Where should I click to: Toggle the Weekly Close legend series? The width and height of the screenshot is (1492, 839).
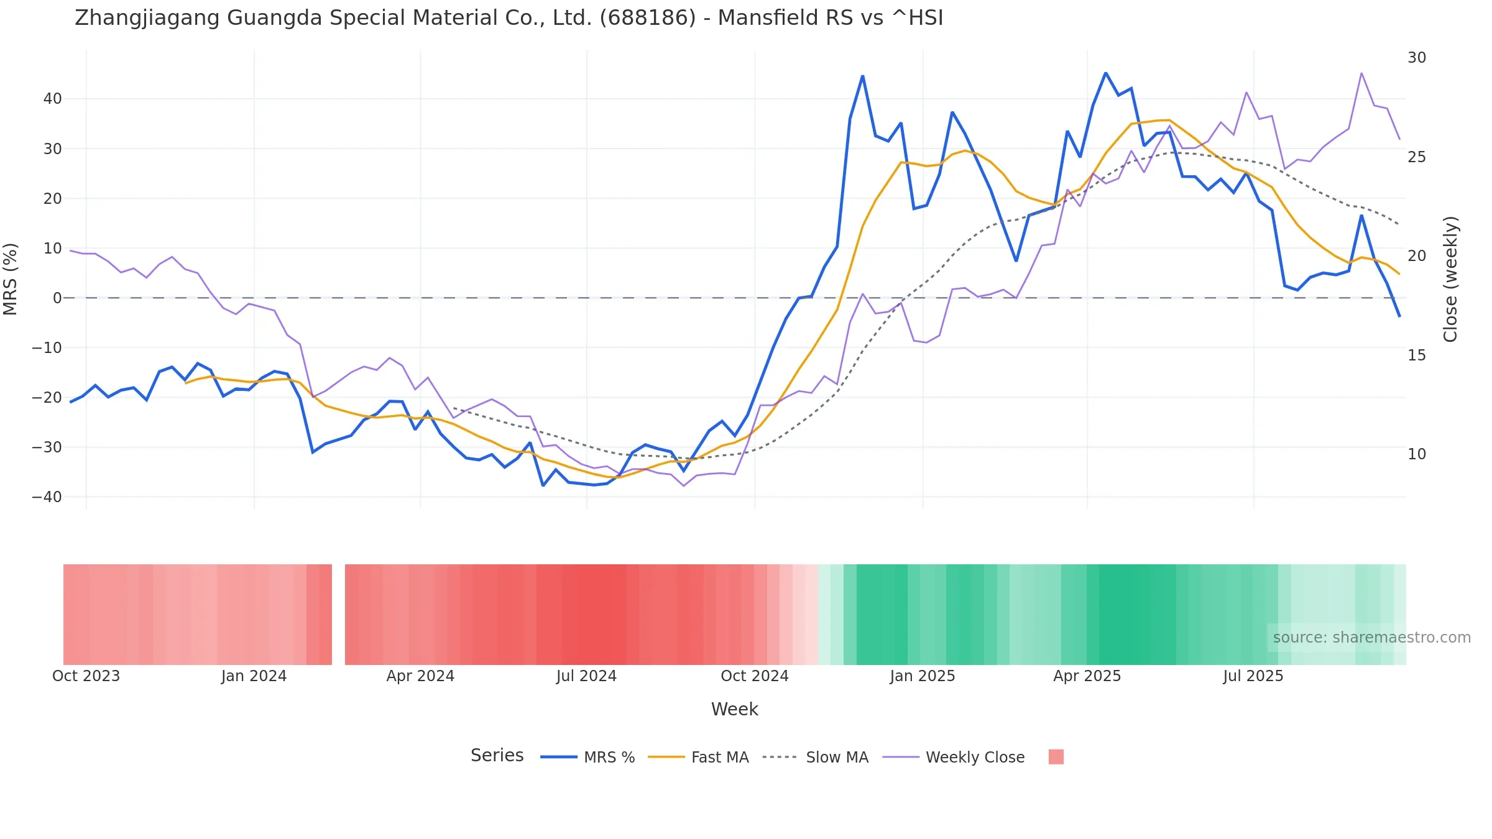coord(954,757)
